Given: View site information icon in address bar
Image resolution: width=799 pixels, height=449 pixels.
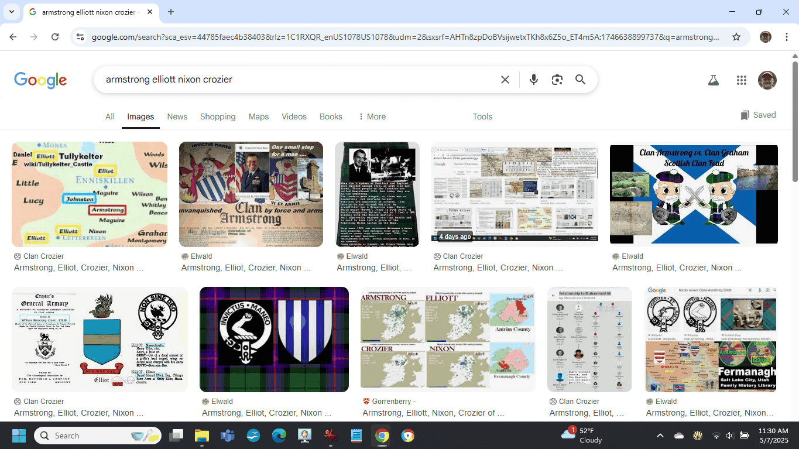Looking at the screenshot, I should [80, 37].
